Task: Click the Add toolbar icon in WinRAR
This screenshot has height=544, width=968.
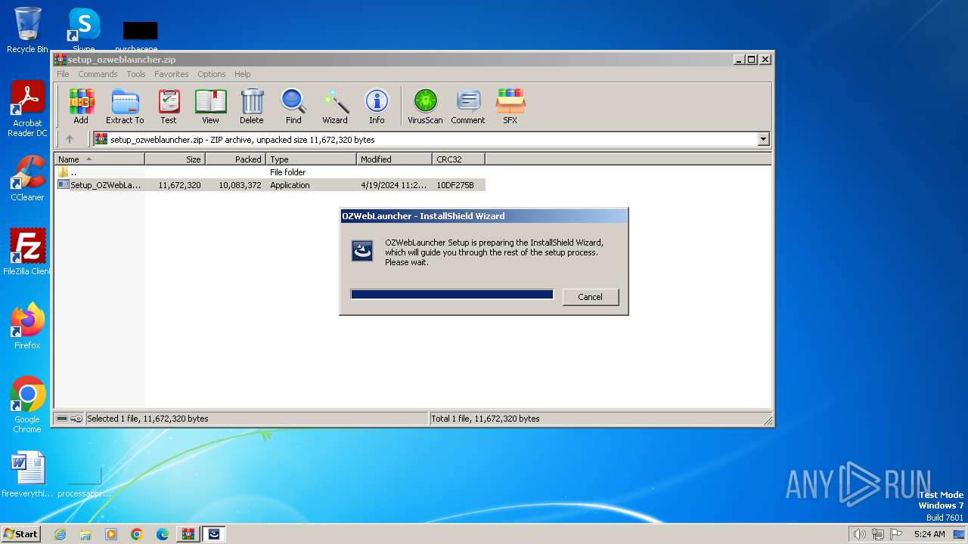Action: (x=81, y=106)
